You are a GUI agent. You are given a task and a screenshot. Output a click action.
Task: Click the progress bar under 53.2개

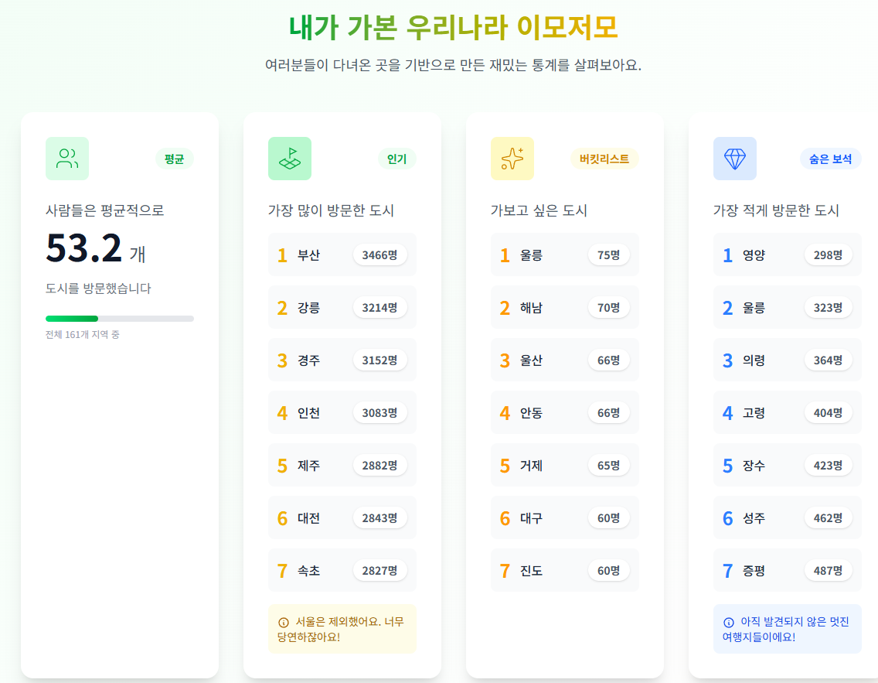click(x=120, y=318)
